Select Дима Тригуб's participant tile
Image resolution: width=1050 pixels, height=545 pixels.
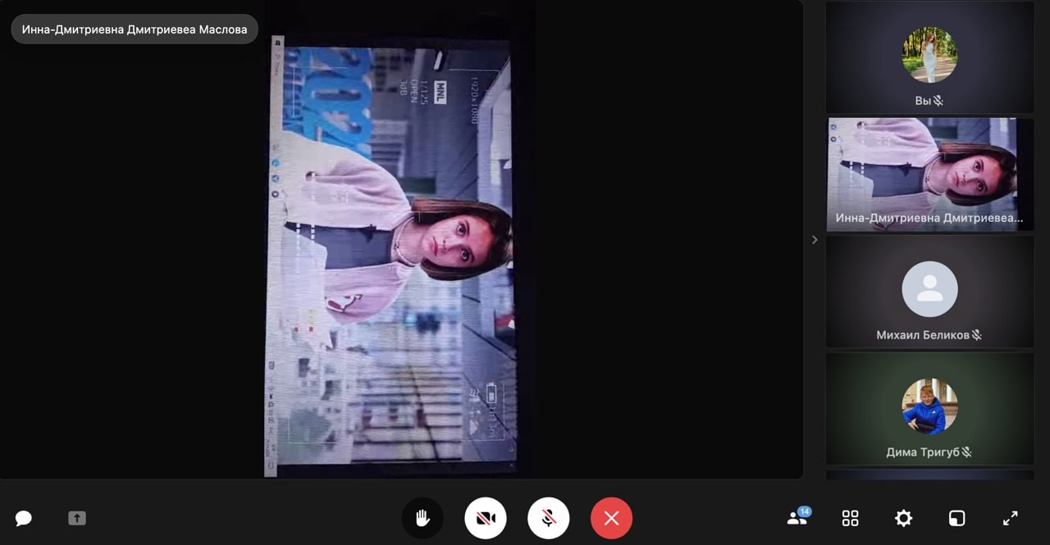929,409
